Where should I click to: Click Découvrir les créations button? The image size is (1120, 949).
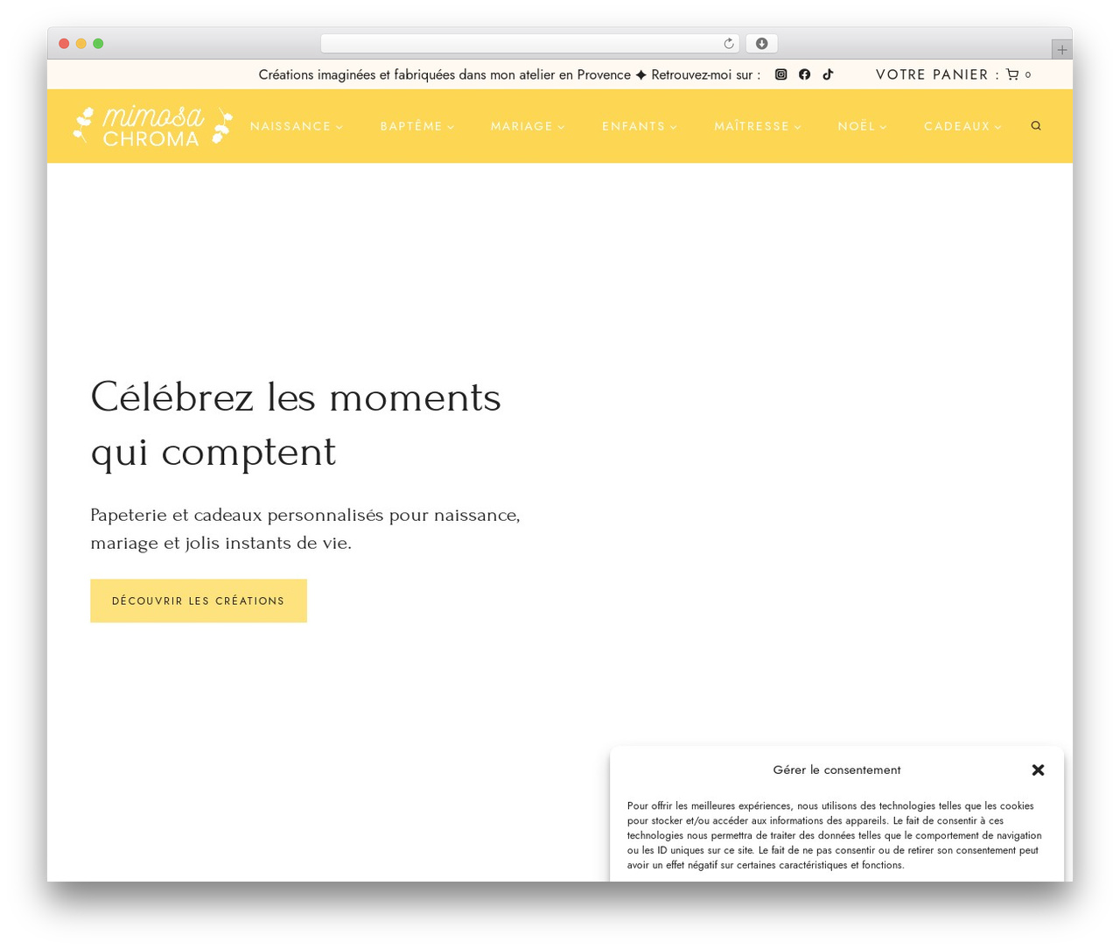(199, 601)
